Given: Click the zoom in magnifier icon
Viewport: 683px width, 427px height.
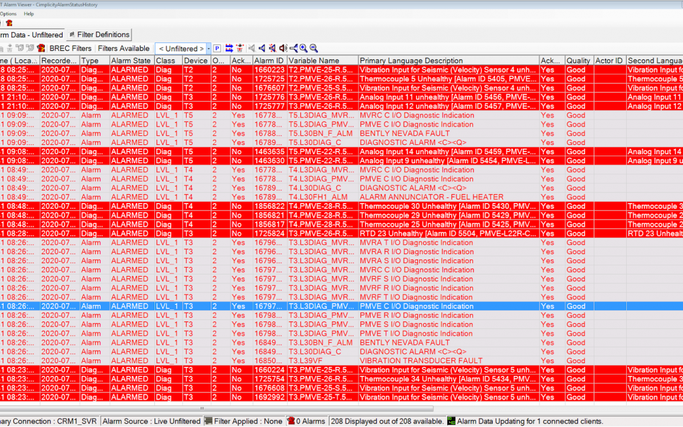Looking at the screenshot, I should coord(304,48).
